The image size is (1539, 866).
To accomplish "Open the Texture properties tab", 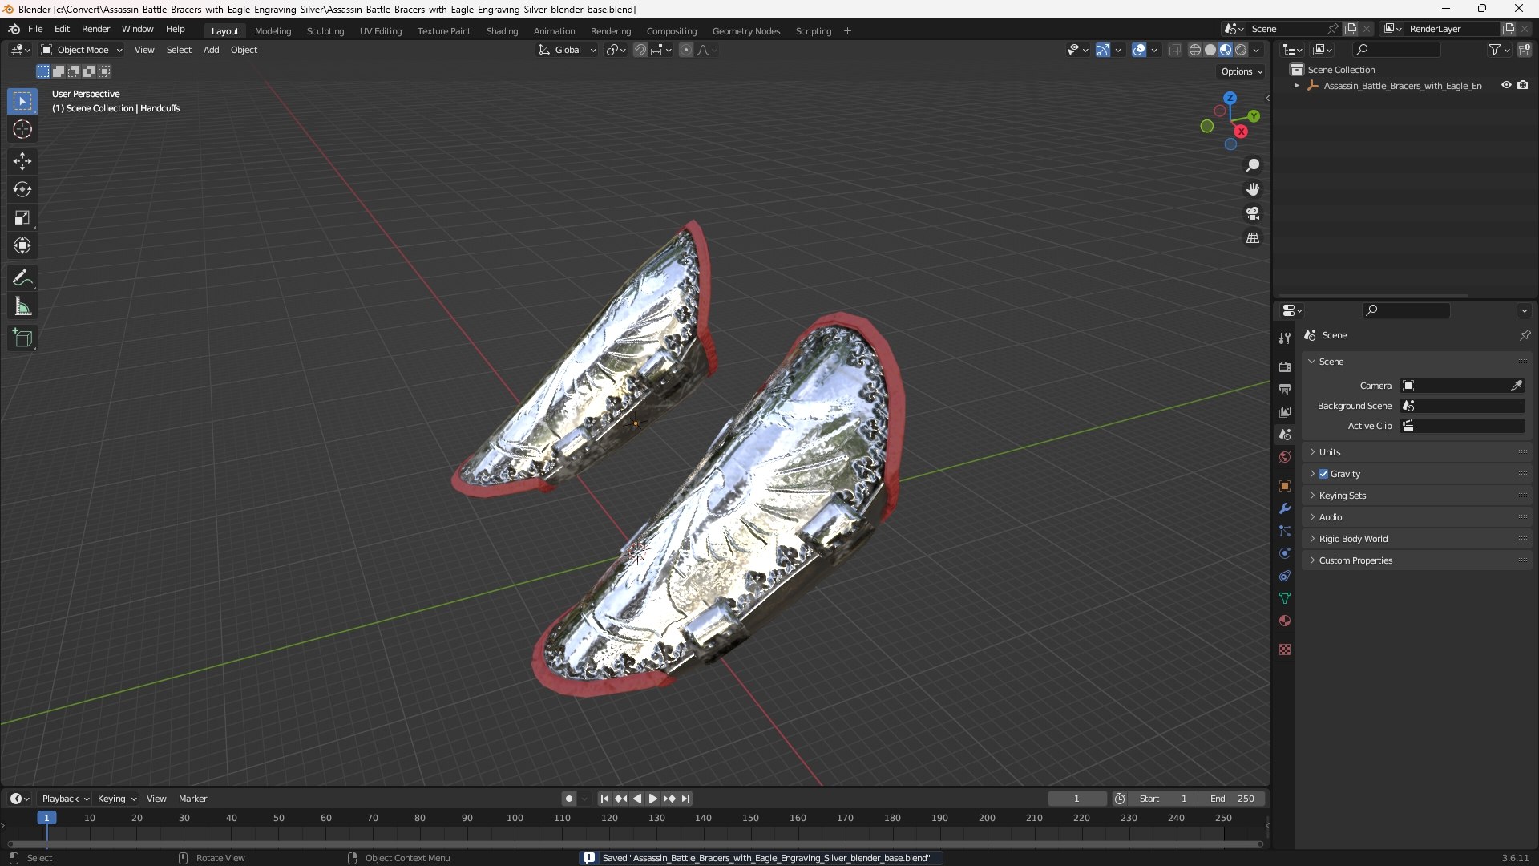I will [x=1285, y=649].
